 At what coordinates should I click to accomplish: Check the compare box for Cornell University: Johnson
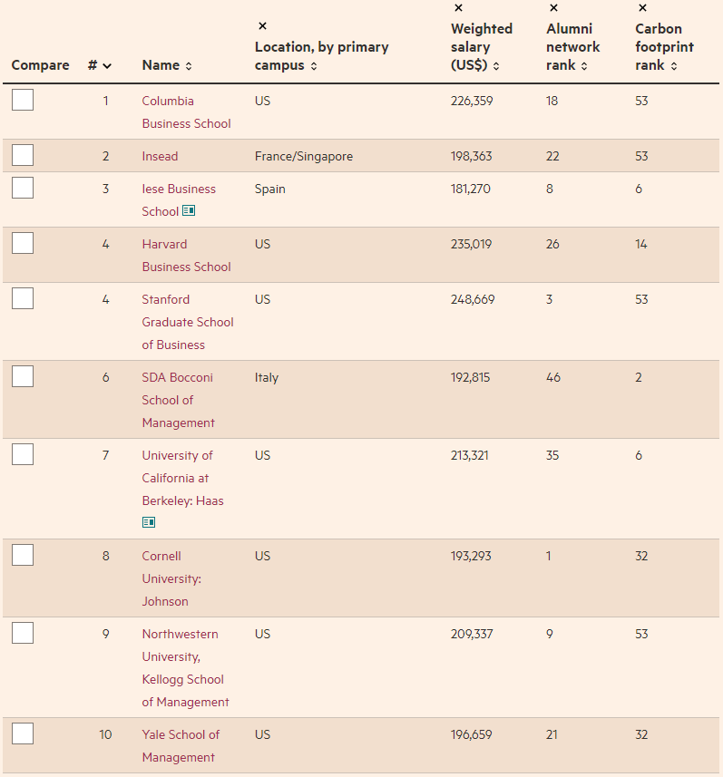pyautogui.click(x=23, y=555)
